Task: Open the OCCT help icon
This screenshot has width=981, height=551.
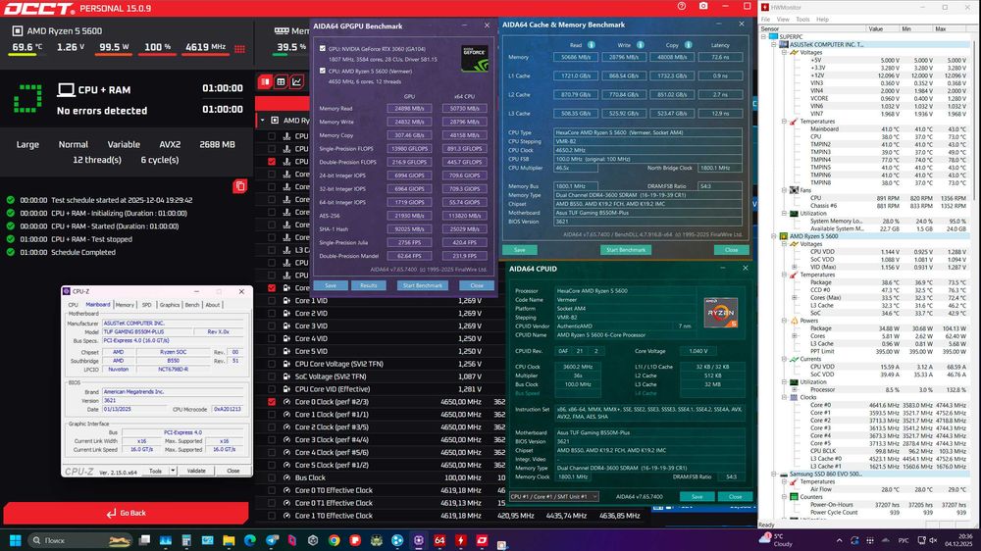Action: point(682,6)
